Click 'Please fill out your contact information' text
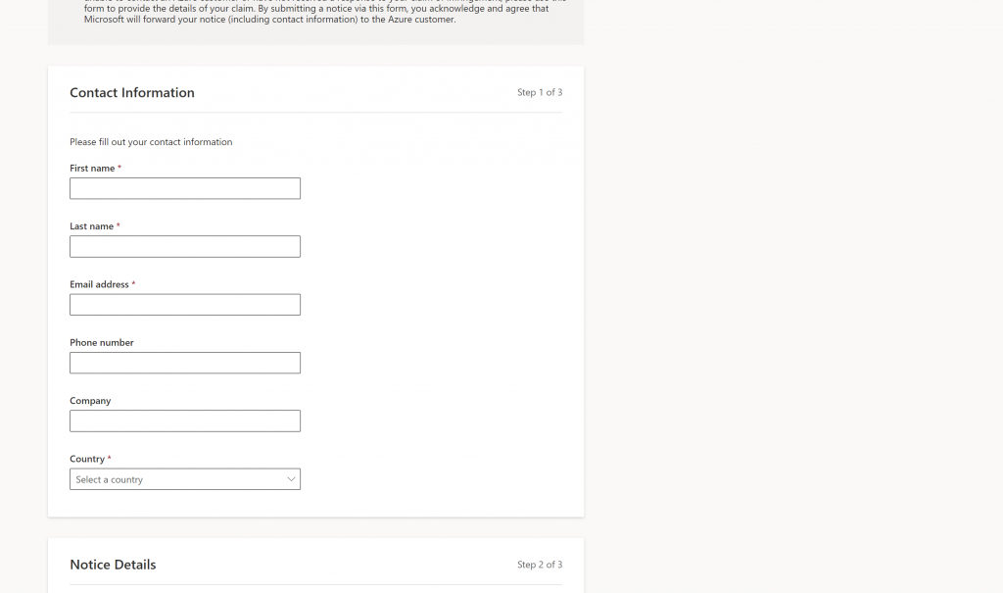This screenshot has height=593, width=1003. (x=151, y=142)
